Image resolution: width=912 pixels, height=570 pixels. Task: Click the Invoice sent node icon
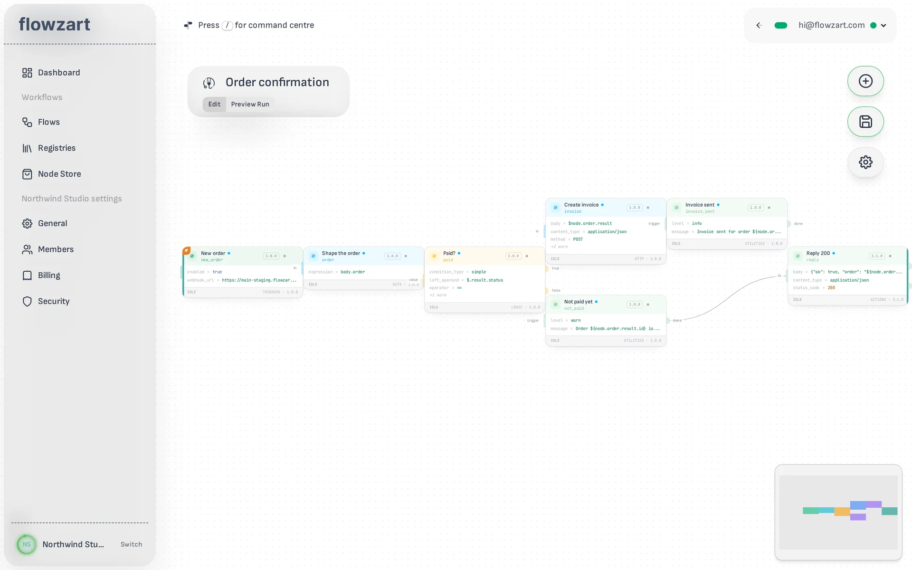677,208
